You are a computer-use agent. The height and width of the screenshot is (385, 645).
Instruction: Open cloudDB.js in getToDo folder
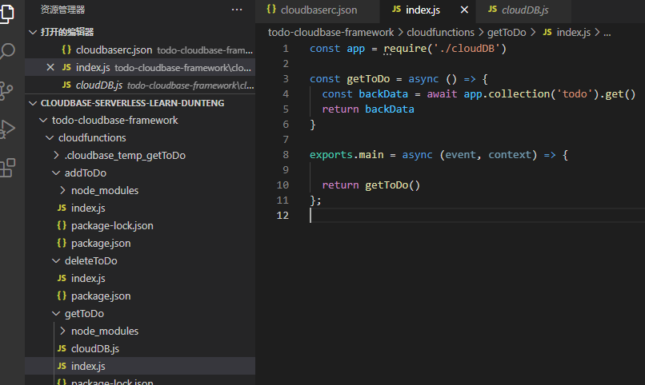click(94, 349)
